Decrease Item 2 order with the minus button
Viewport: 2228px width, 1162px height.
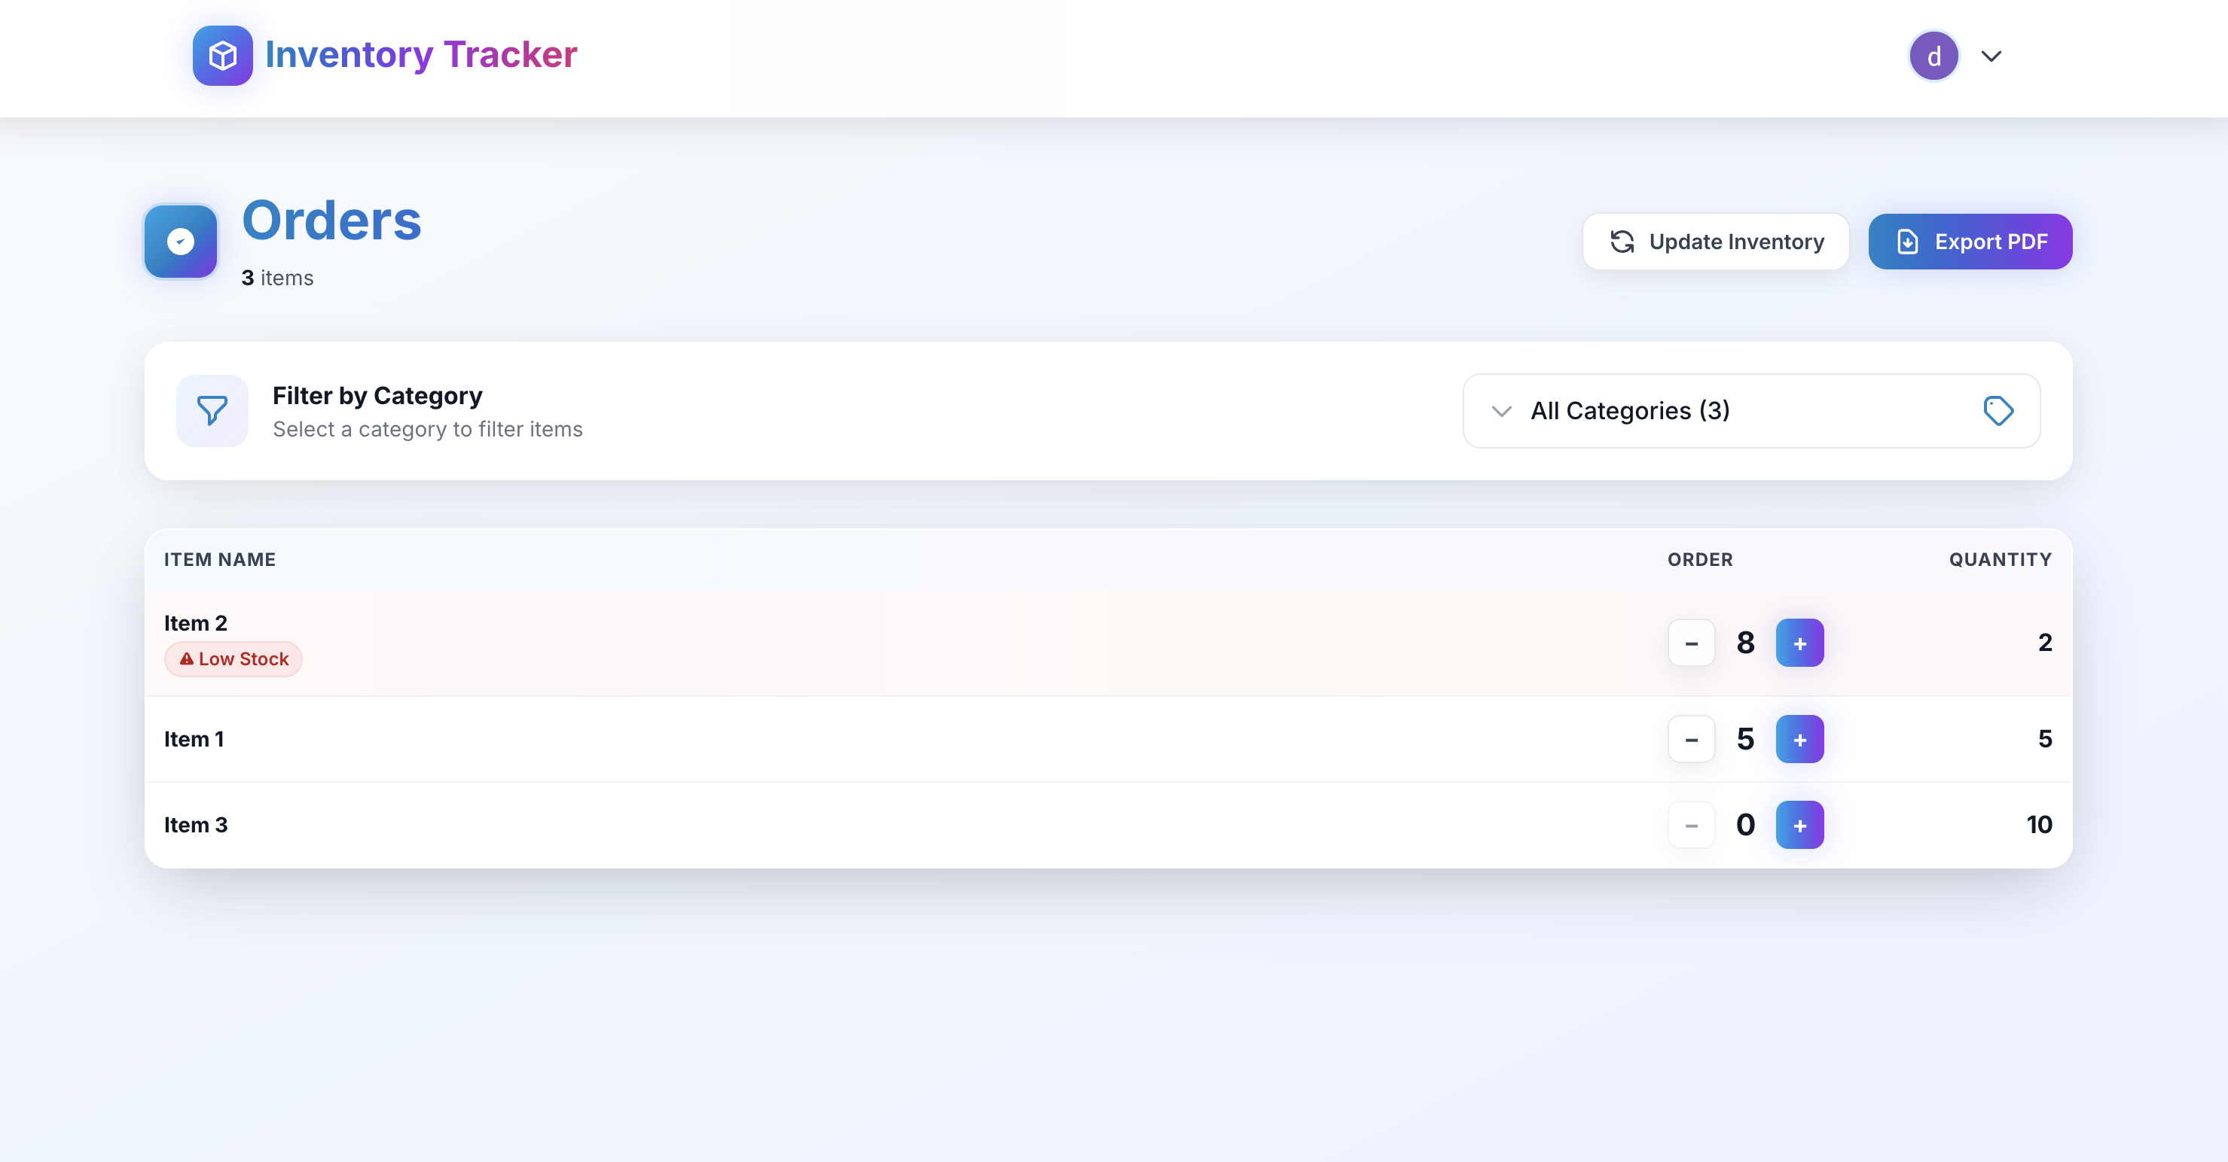pos(1691,643)
